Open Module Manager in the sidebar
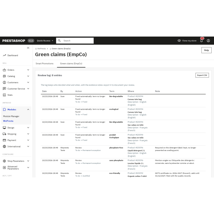 (11, 116)
